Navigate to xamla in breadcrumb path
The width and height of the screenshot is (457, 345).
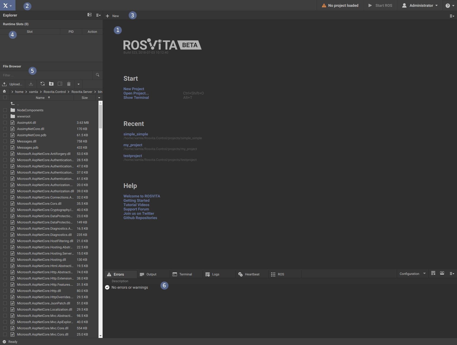tap(33, 92)
